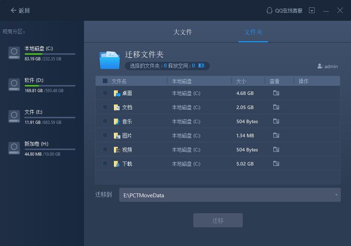This screenshot has height=246, width=351.
Task: Select the 文件 (E:) partition
Action: pyautogui.click(x=42, y=117)
